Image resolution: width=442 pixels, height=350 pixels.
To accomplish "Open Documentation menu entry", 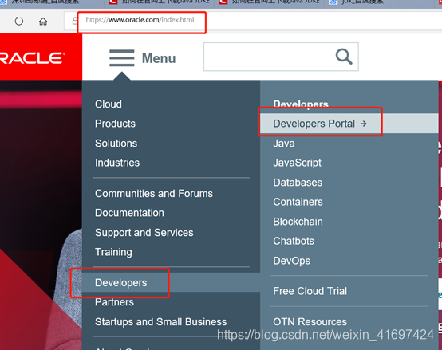I will (129, 213).
